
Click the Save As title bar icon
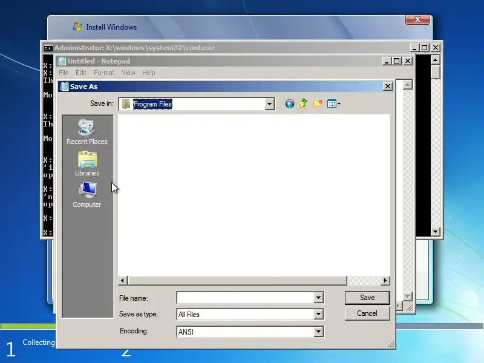pyautogui.click(x=64, y=87)
